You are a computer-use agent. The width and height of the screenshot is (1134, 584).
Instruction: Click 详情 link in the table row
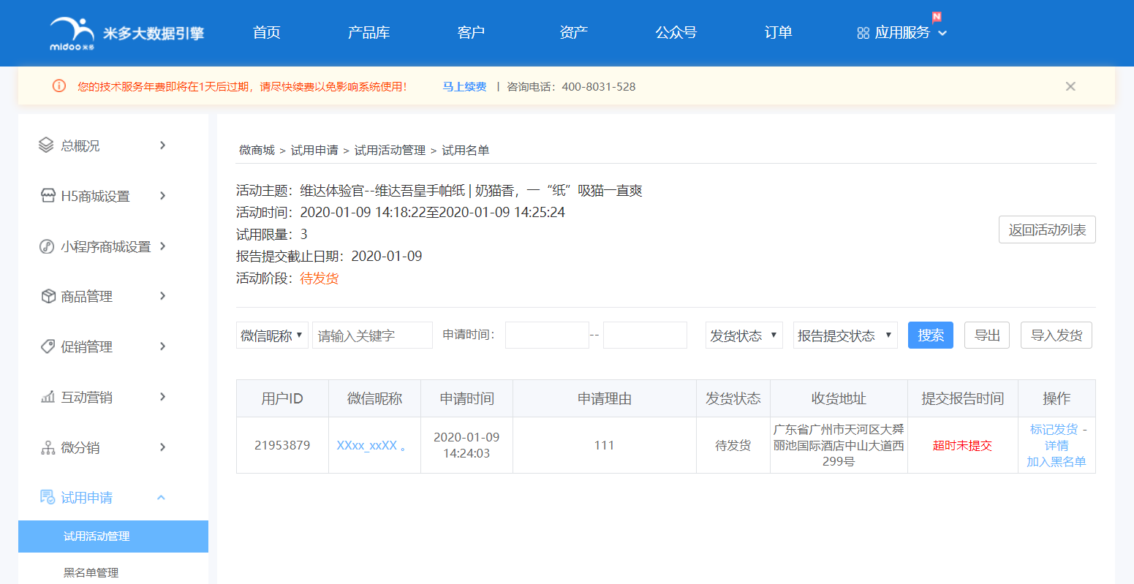pyautogui.click(x=1056, y=445)
